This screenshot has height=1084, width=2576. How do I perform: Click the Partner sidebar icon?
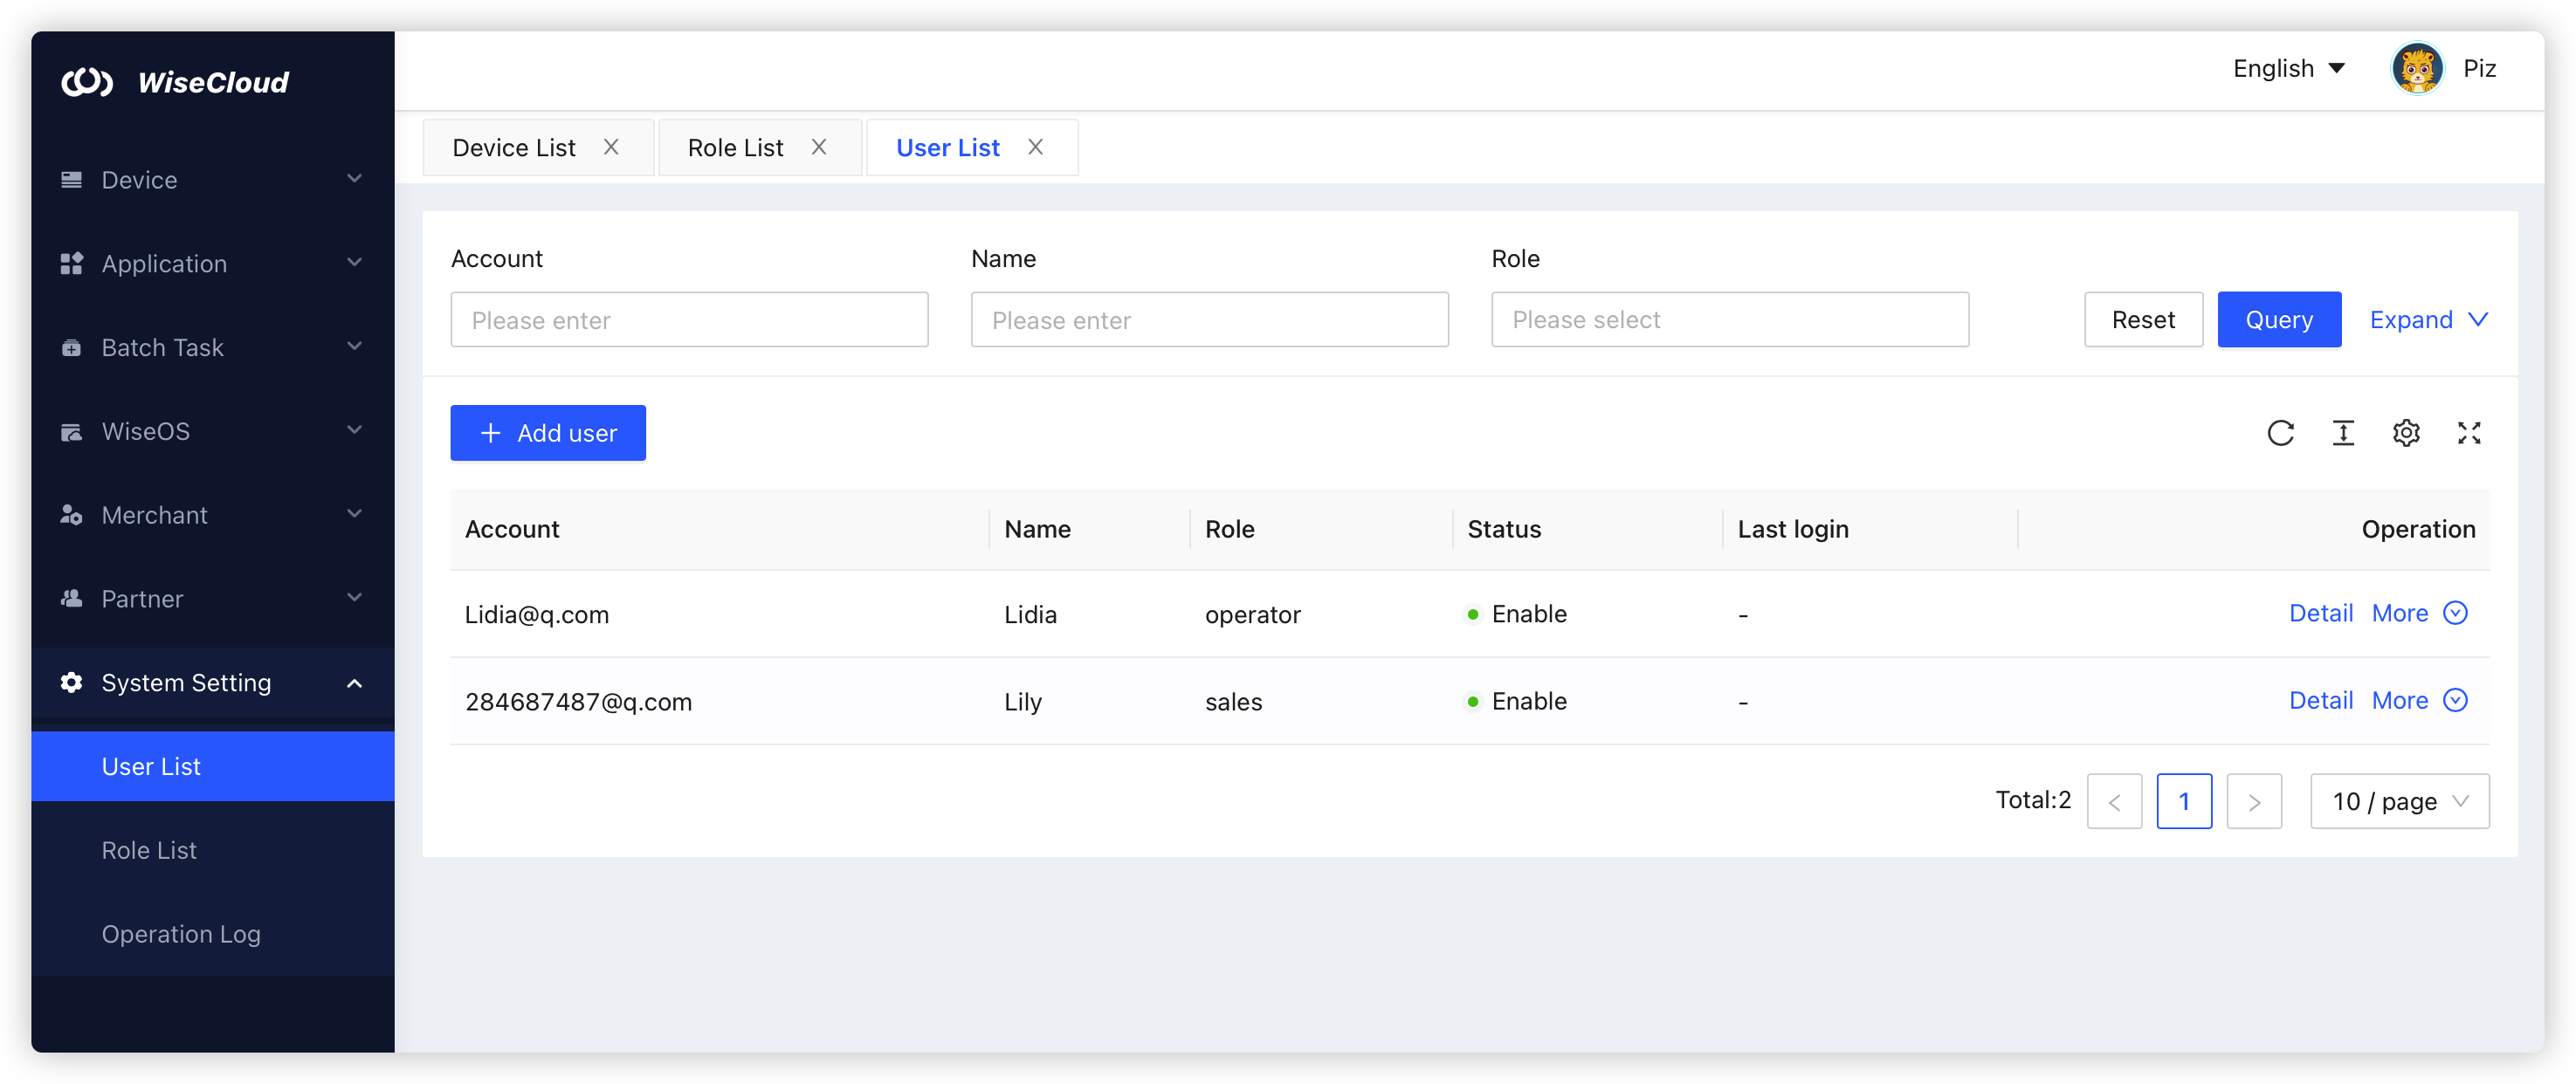click(x=71, y=599)
